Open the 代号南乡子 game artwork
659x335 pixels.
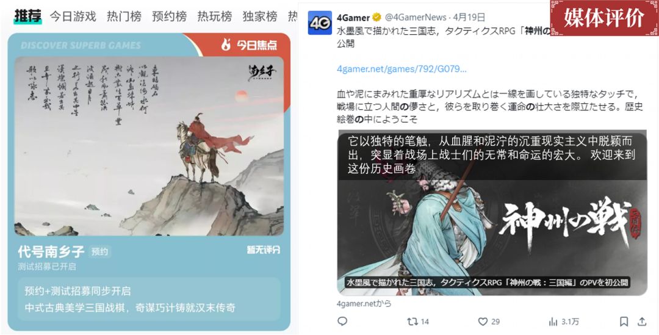click(x=149, y=146)
